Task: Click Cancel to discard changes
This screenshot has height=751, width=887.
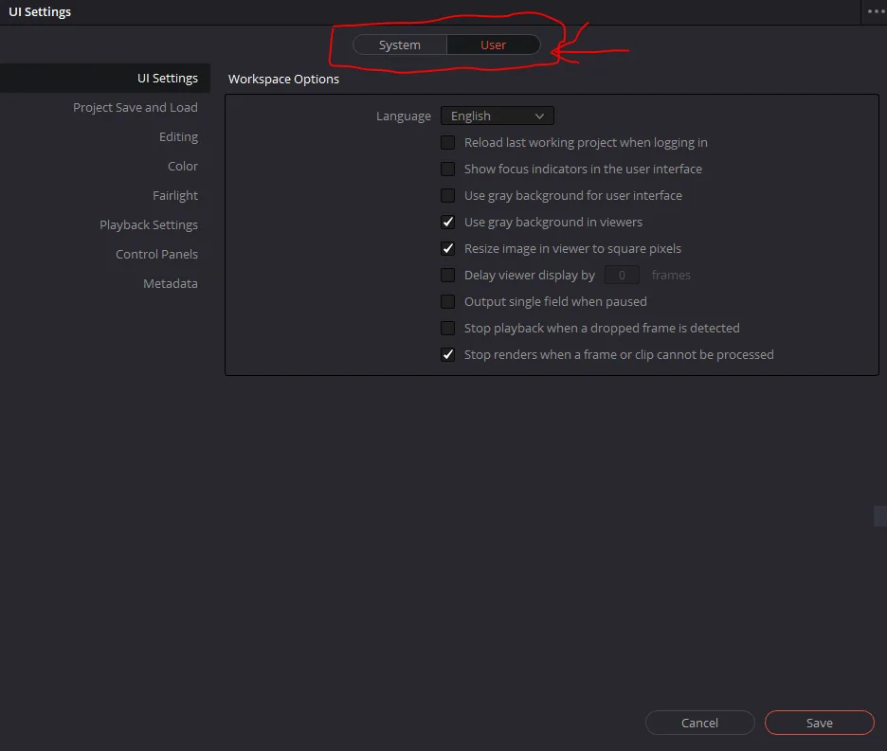Action: [699, 723]
